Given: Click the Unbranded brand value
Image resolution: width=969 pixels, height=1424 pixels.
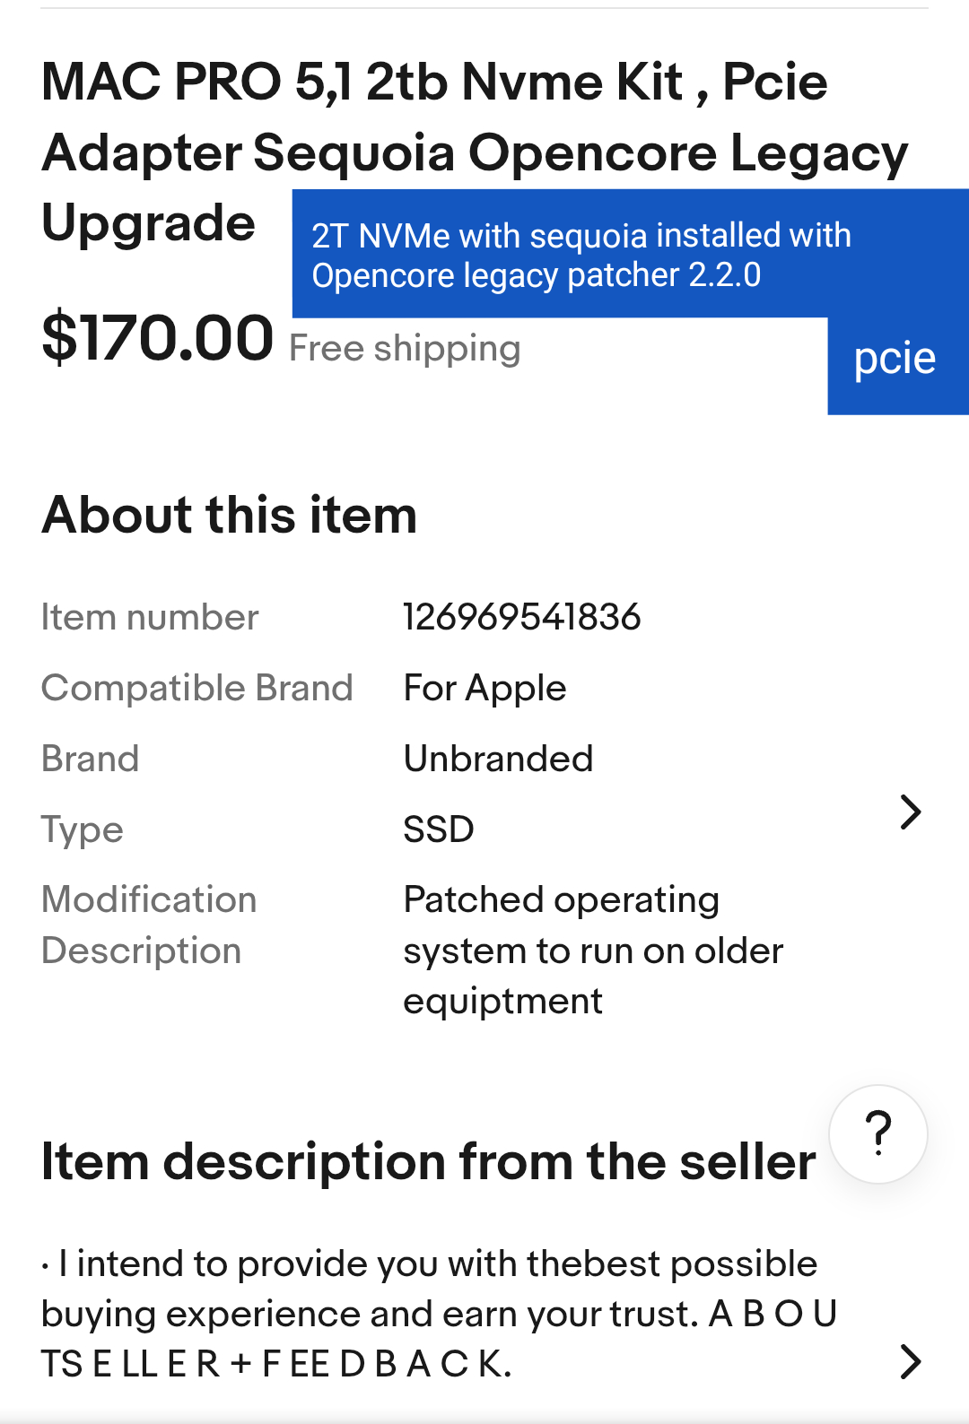Looking at the screenshot, I should click(499, 758).
